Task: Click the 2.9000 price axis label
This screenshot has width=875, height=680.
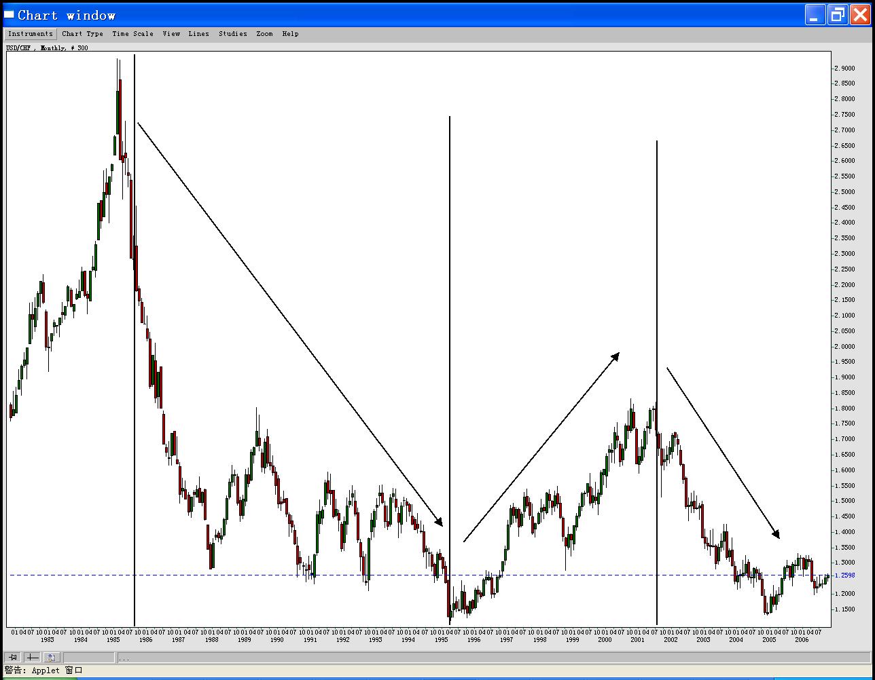Action: click(x=846, y=68)
